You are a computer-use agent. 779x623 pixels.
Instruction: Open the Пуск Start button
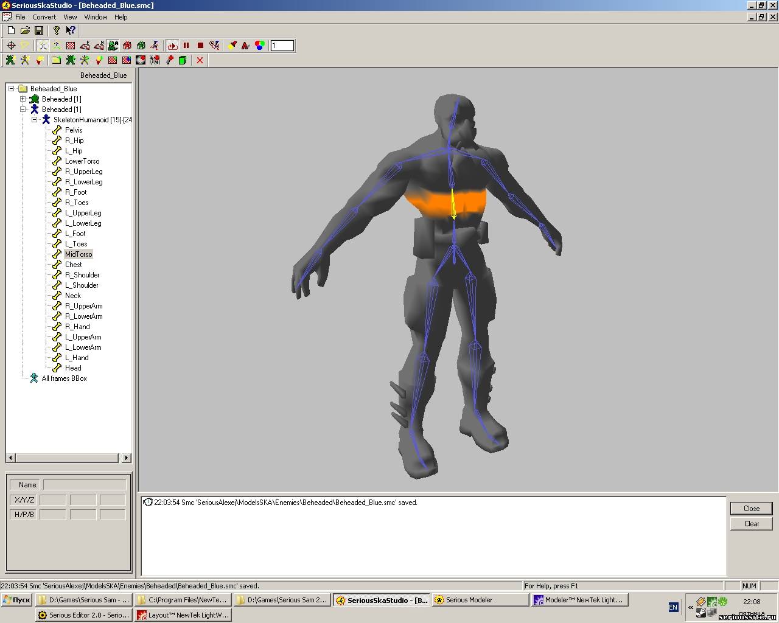click(x=16, y=600)
